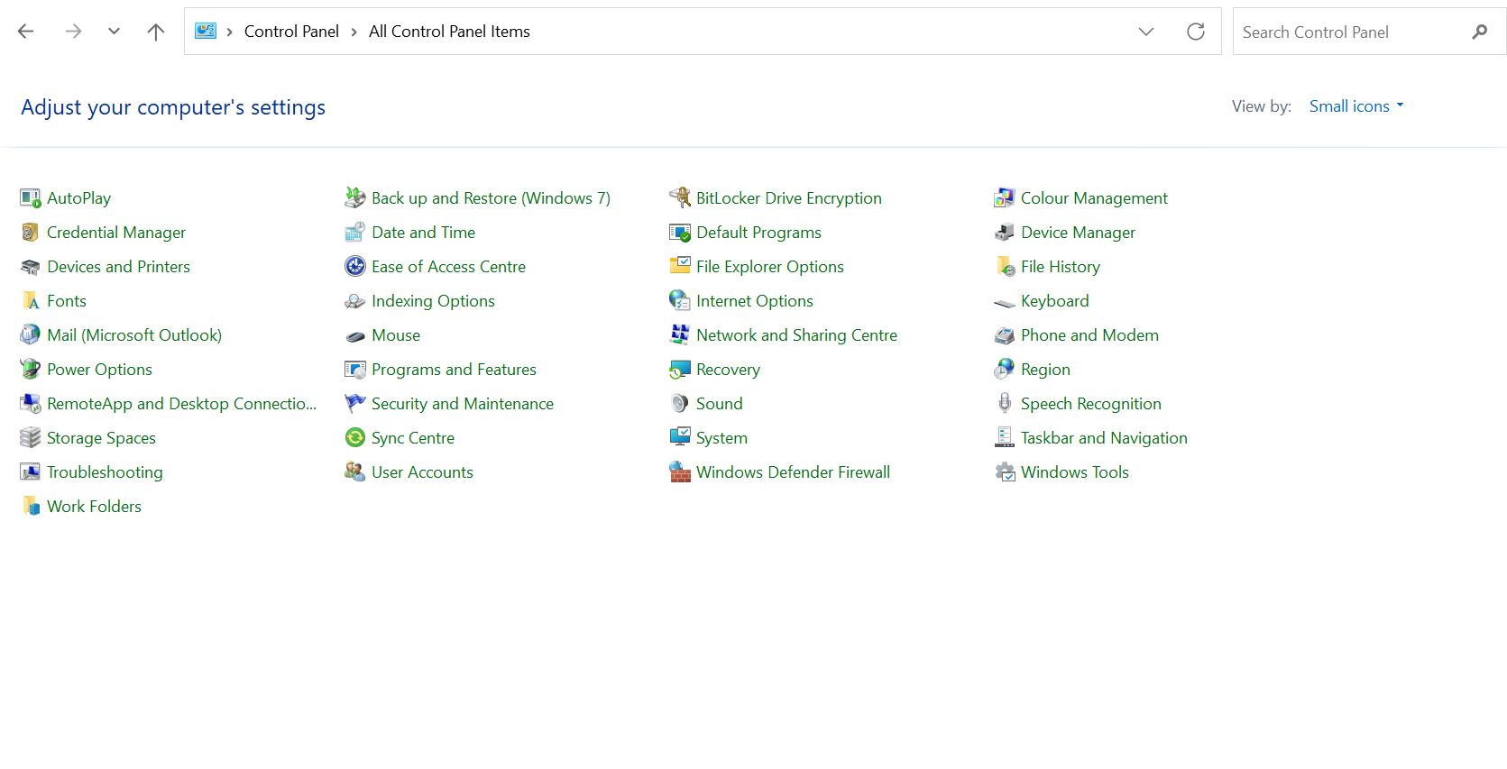The height and width of the screenshot is (769, 1507).
Task: Open the View by Small icons dropdown
Action: click(1356, 106)
